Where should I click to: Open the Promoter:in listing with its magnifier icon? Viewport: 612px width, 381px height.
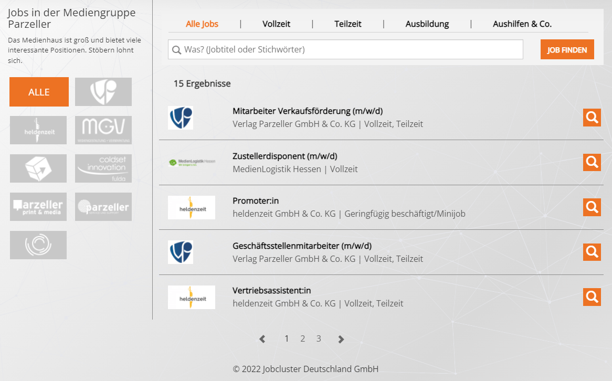[592, 207]
